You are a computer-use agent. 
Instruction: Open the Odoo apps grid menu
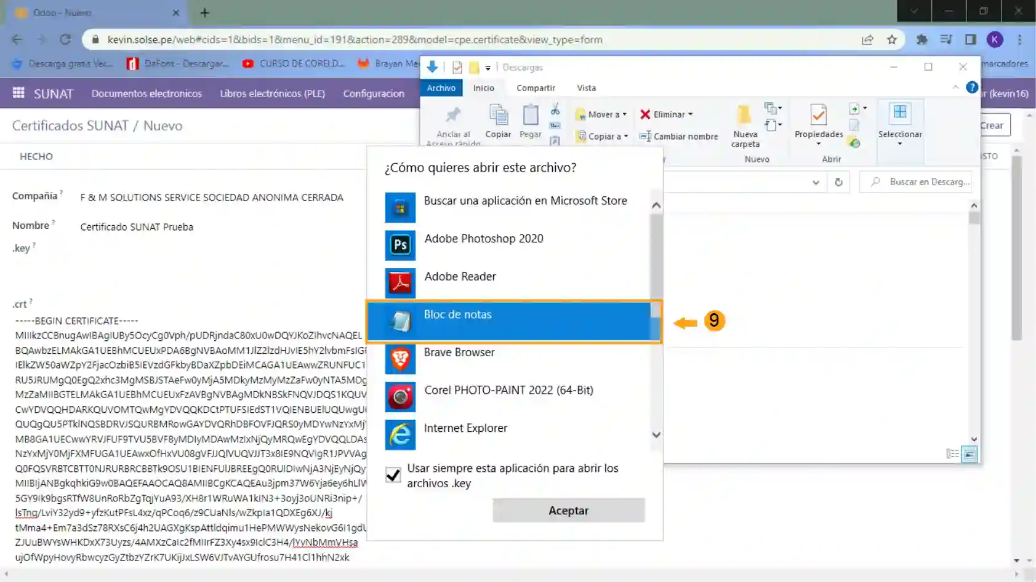(x=18, y=93)
